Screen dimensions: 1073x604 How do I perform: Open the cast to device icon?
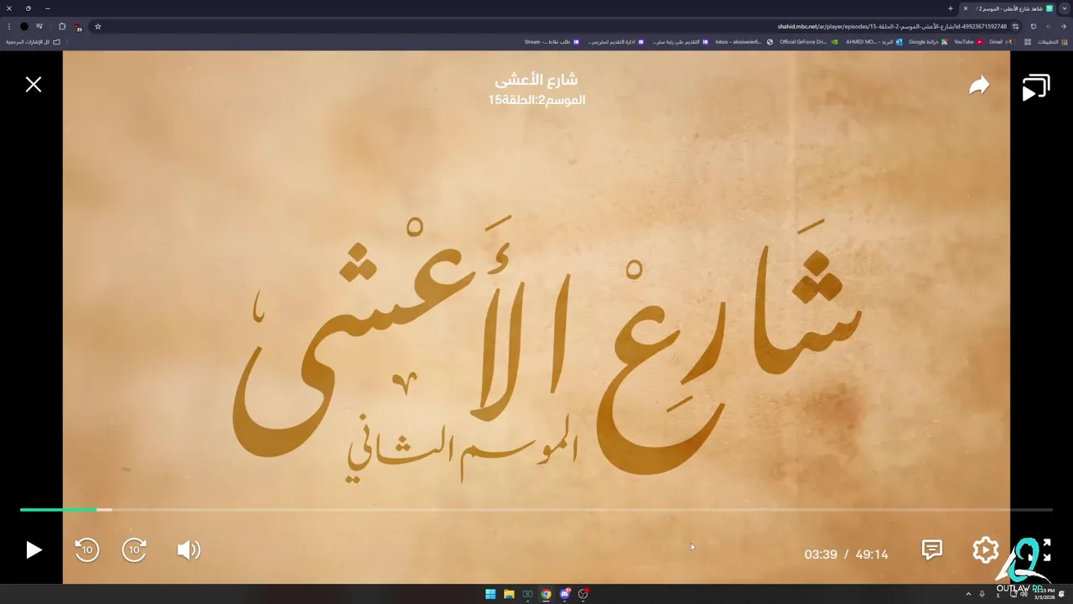1036,87
